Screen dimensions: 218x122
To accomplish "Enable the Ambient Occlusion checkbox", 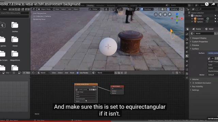I will (193, 83).
